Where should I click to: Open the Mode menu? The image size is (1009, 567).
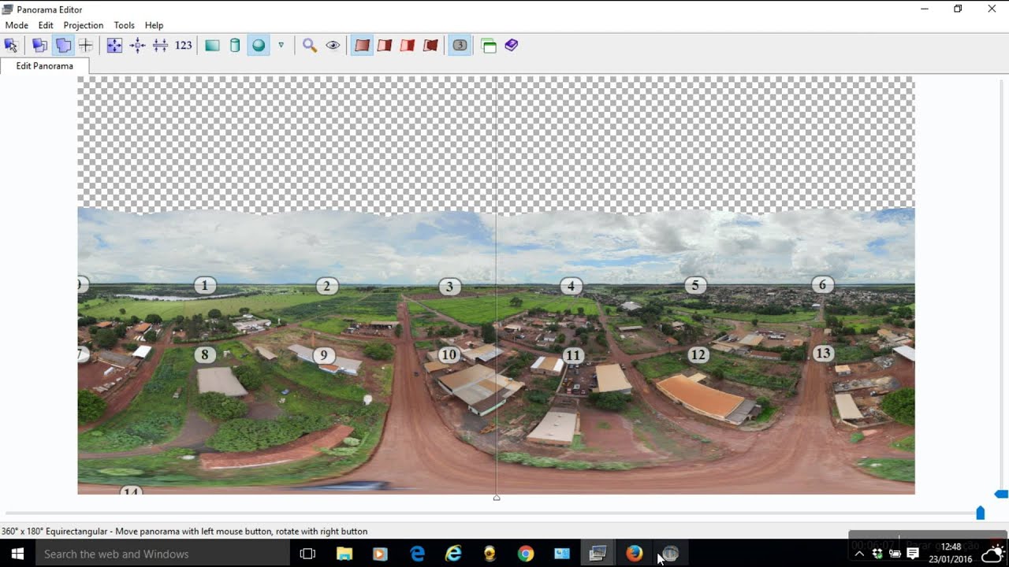coord(17,25)
